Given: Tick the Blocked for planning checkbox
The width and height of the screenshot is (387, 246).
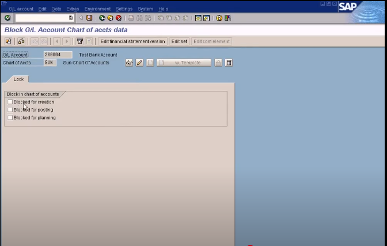Looking at the screenshot, I should coord(10,117).
